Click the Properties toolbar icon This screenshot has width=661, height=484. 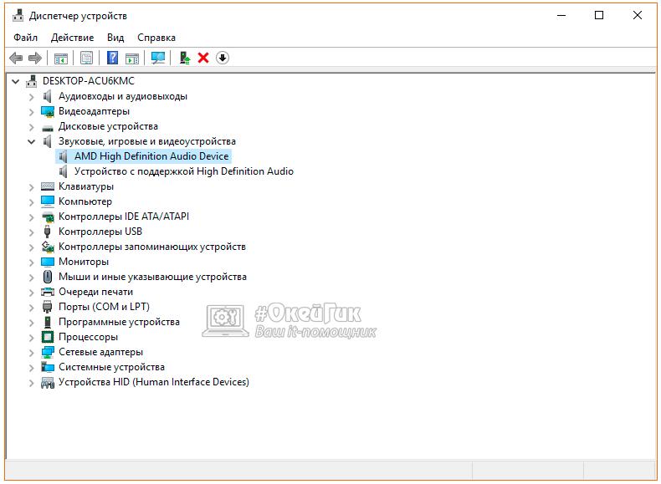[86, 58]
